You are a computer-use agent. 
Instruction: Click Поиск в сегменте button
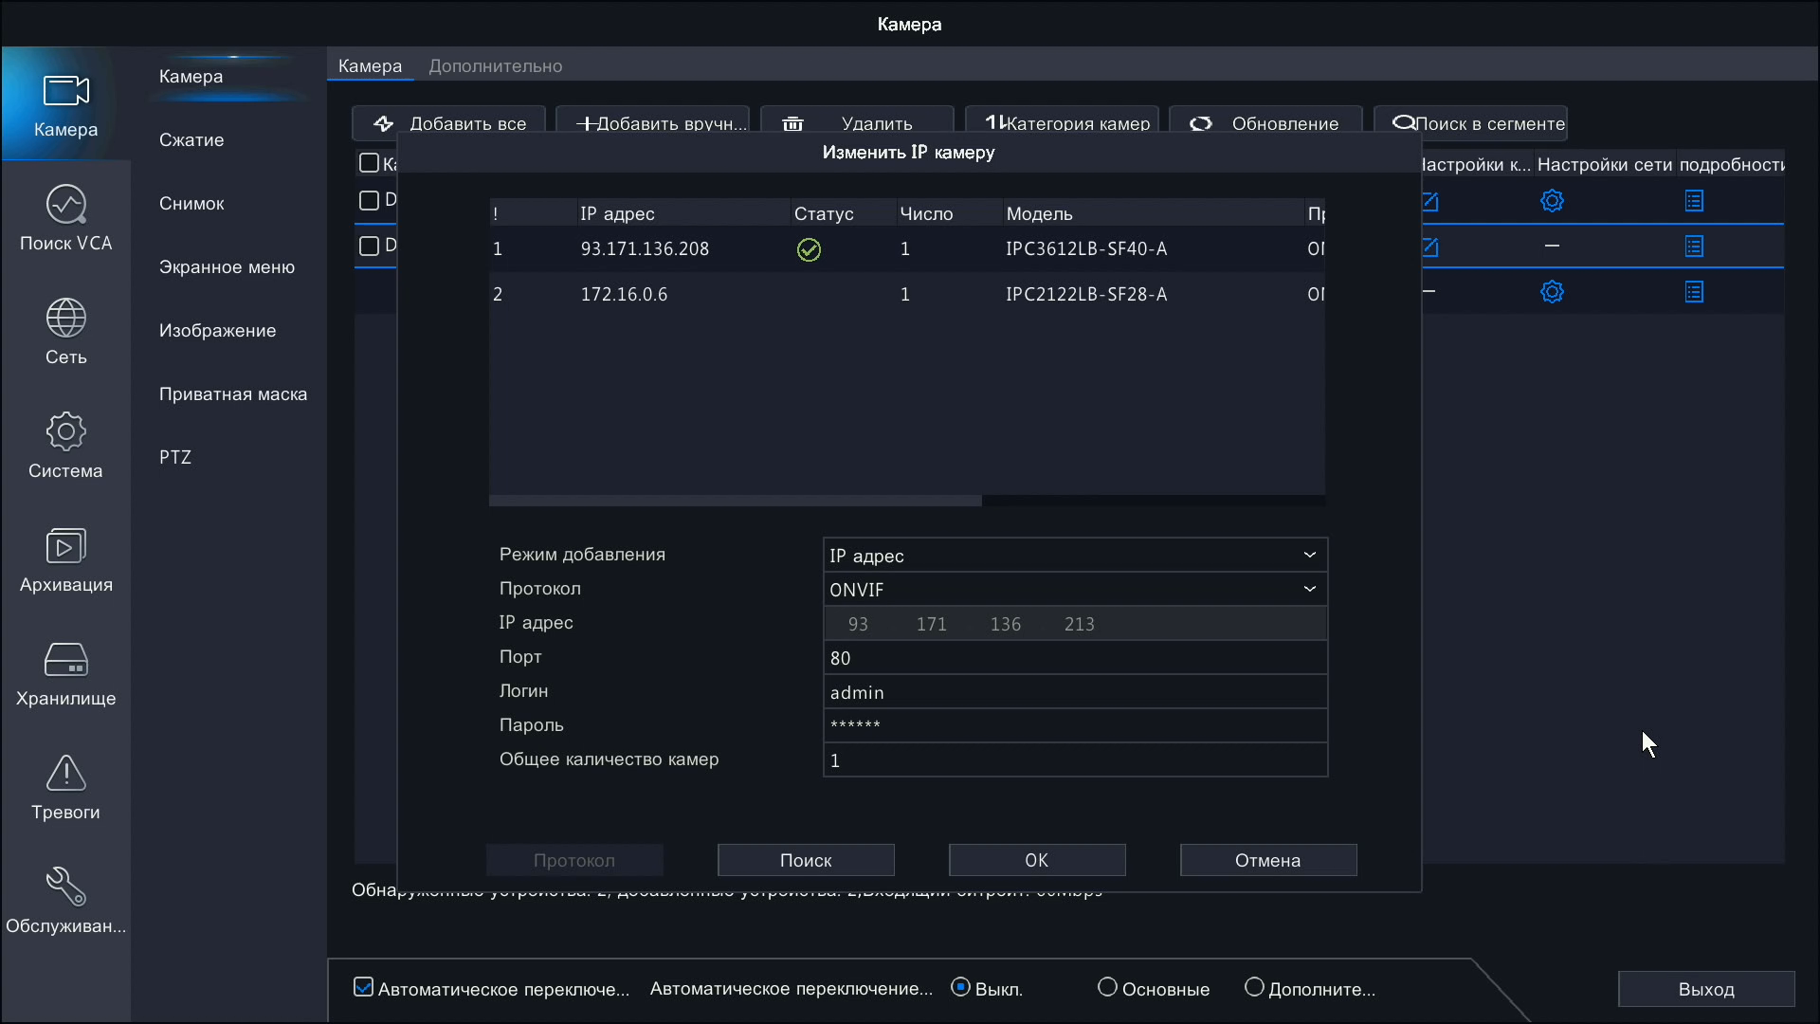1470,123
